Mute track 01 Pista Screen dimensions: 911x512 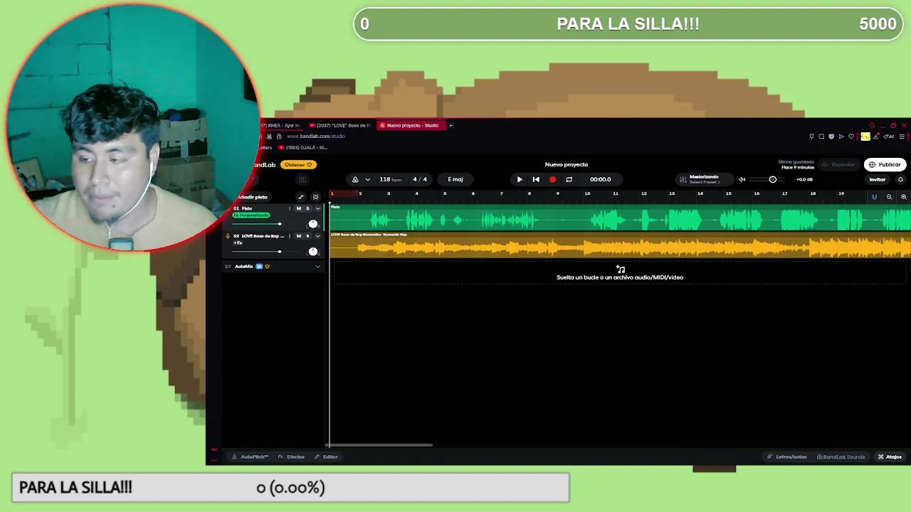point(299,208)
